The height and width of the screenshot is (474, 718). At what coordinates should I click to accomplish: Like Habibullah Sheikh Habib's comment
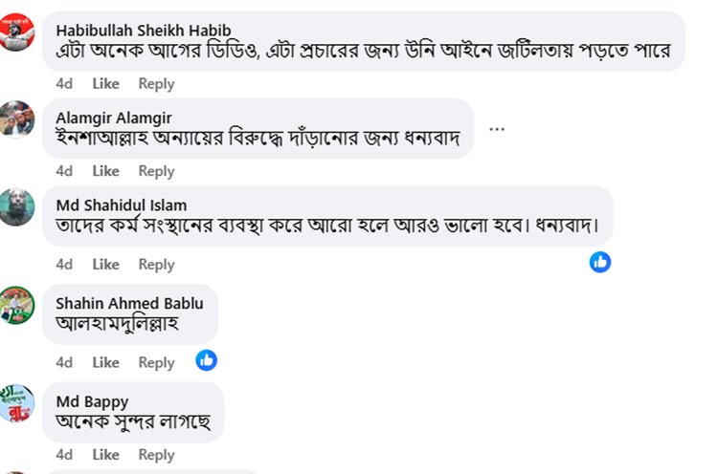point(105,84)
